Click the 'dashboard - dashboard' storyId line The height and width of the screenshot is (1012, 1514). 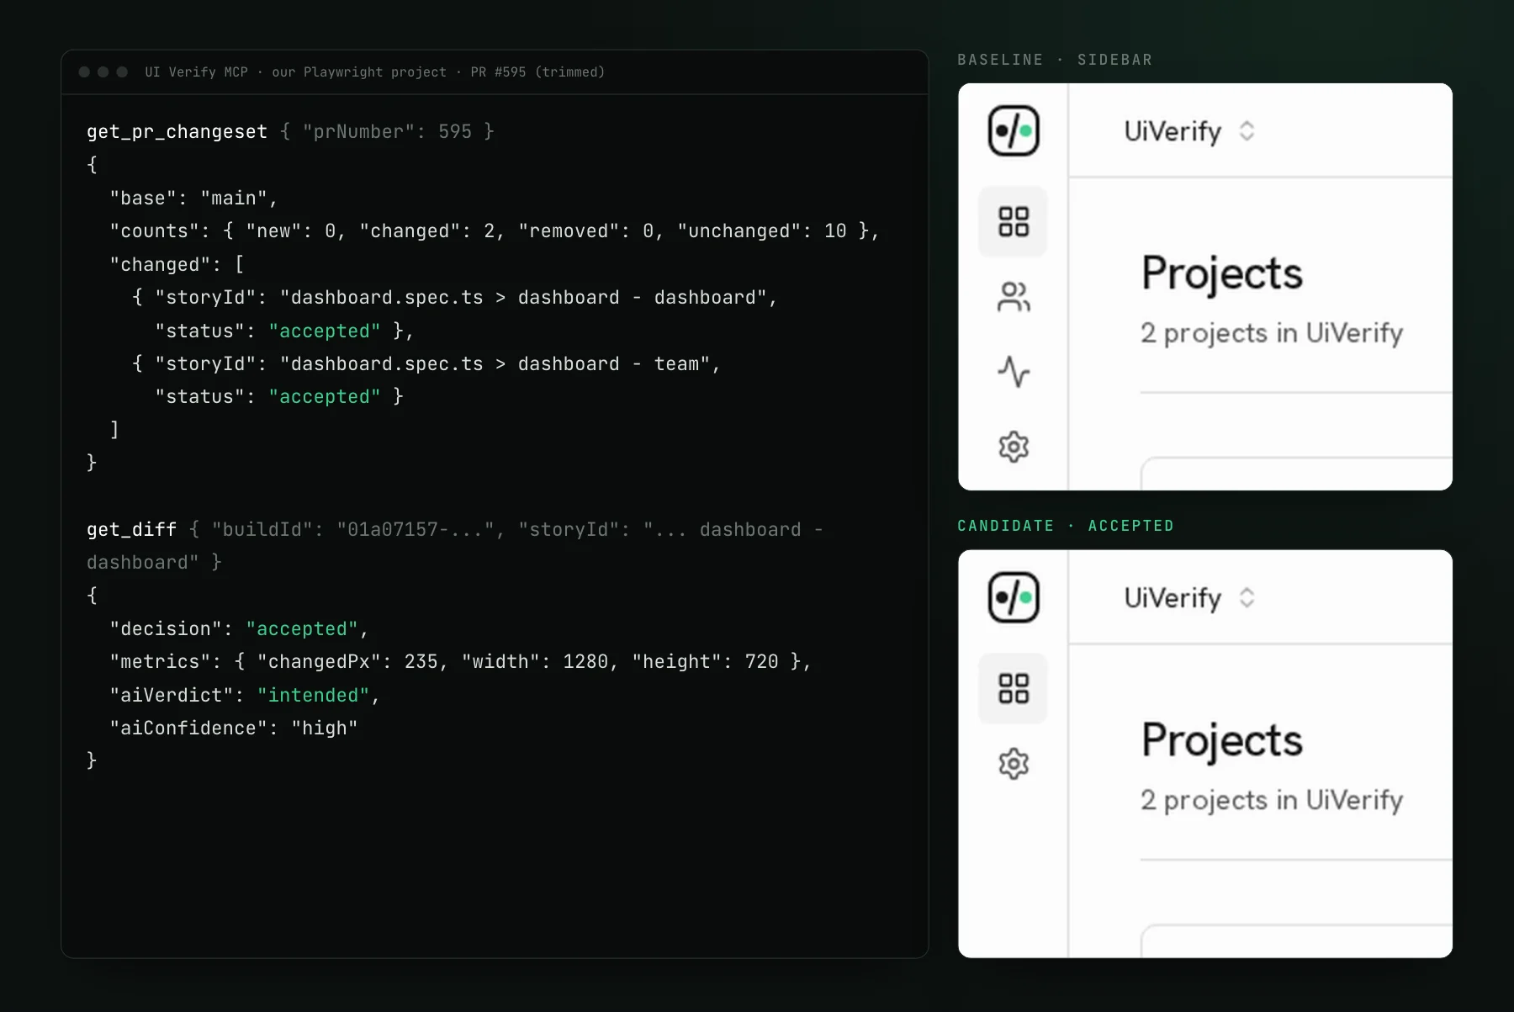(455, 298)
